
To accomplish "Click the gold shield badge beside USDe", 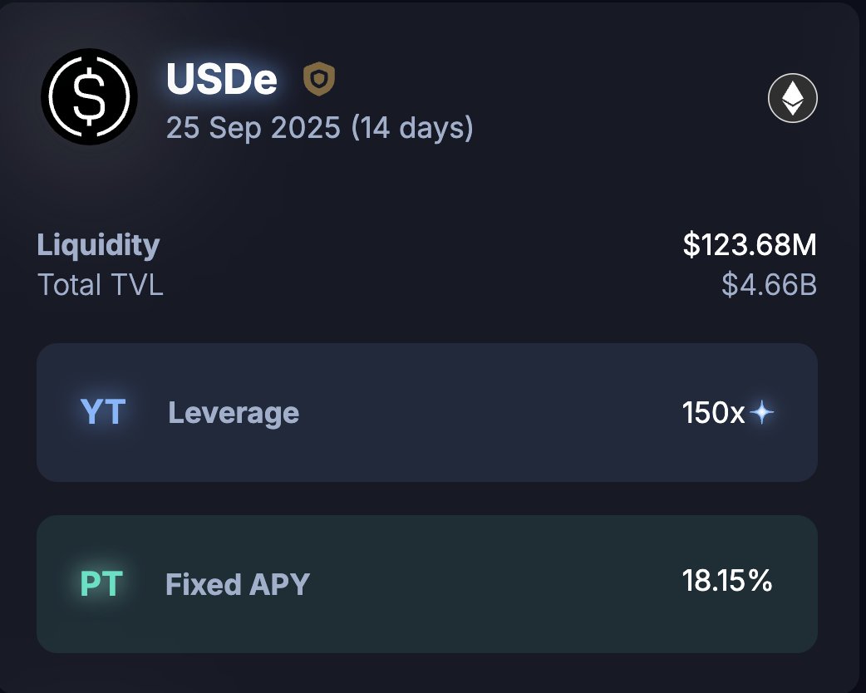I will coord(318,80).
